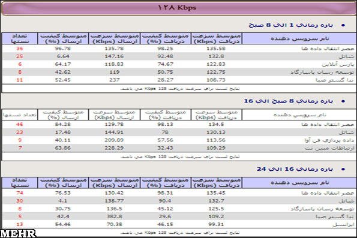This screenshot has height=238, width=357.
Task: Click the value 209.89 in the second table
Action: coord(114,140)
